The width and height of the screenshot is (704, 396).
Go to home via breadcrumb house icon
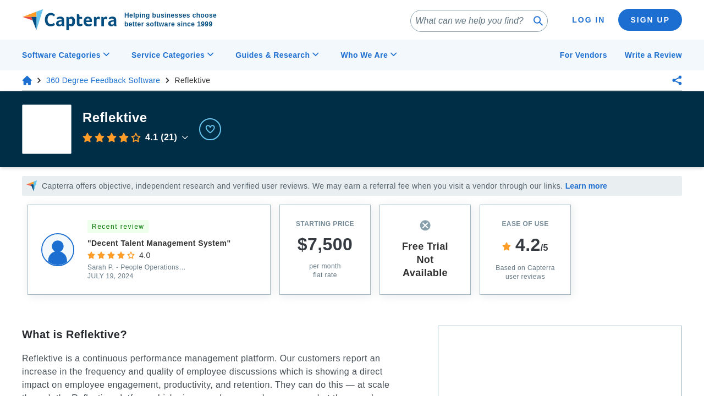pyautogui.click(x=27, y=80)
